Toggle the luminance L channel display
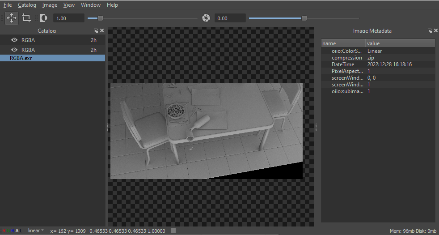 click(x=21, y=231)
